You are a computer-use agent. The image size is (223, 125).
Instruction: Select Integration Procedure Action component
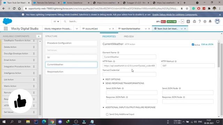pos(19,67)
